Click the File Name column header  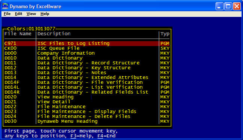tap(18, 34)
